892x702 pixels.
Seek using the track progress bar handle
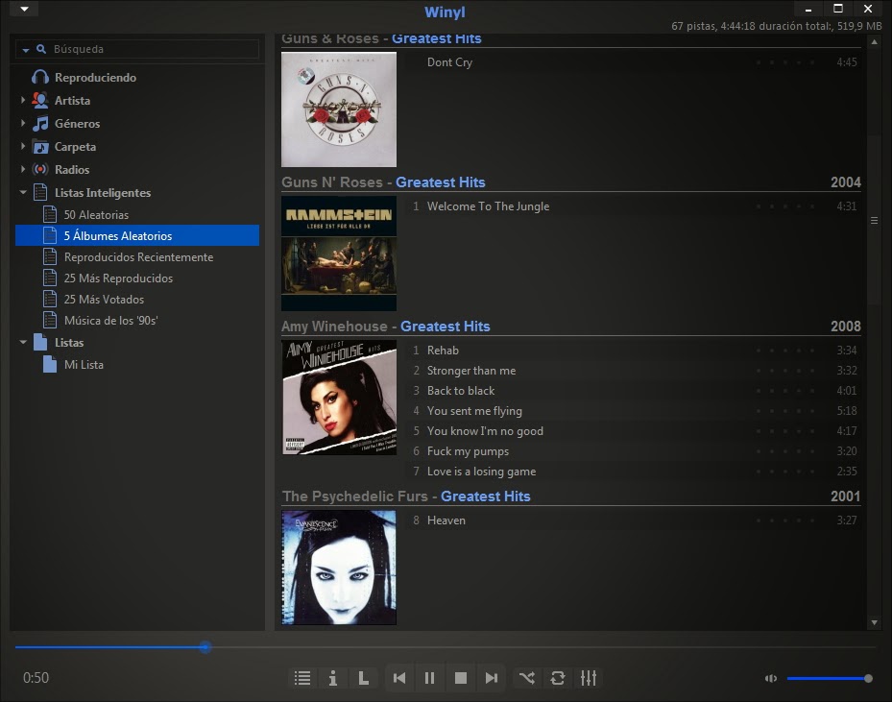(205, 647)
